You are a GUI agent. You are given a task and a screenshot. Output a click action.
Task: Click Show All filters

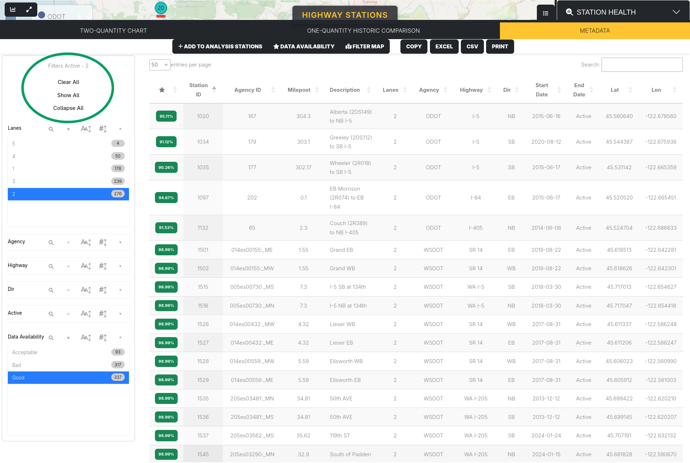68,95
